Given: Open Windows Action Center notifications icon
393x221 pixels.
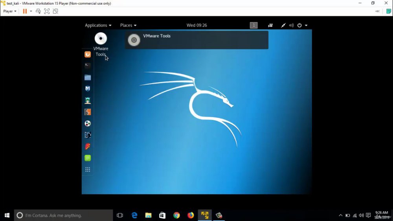Looking at the screenshot, I should click(368, 215).
